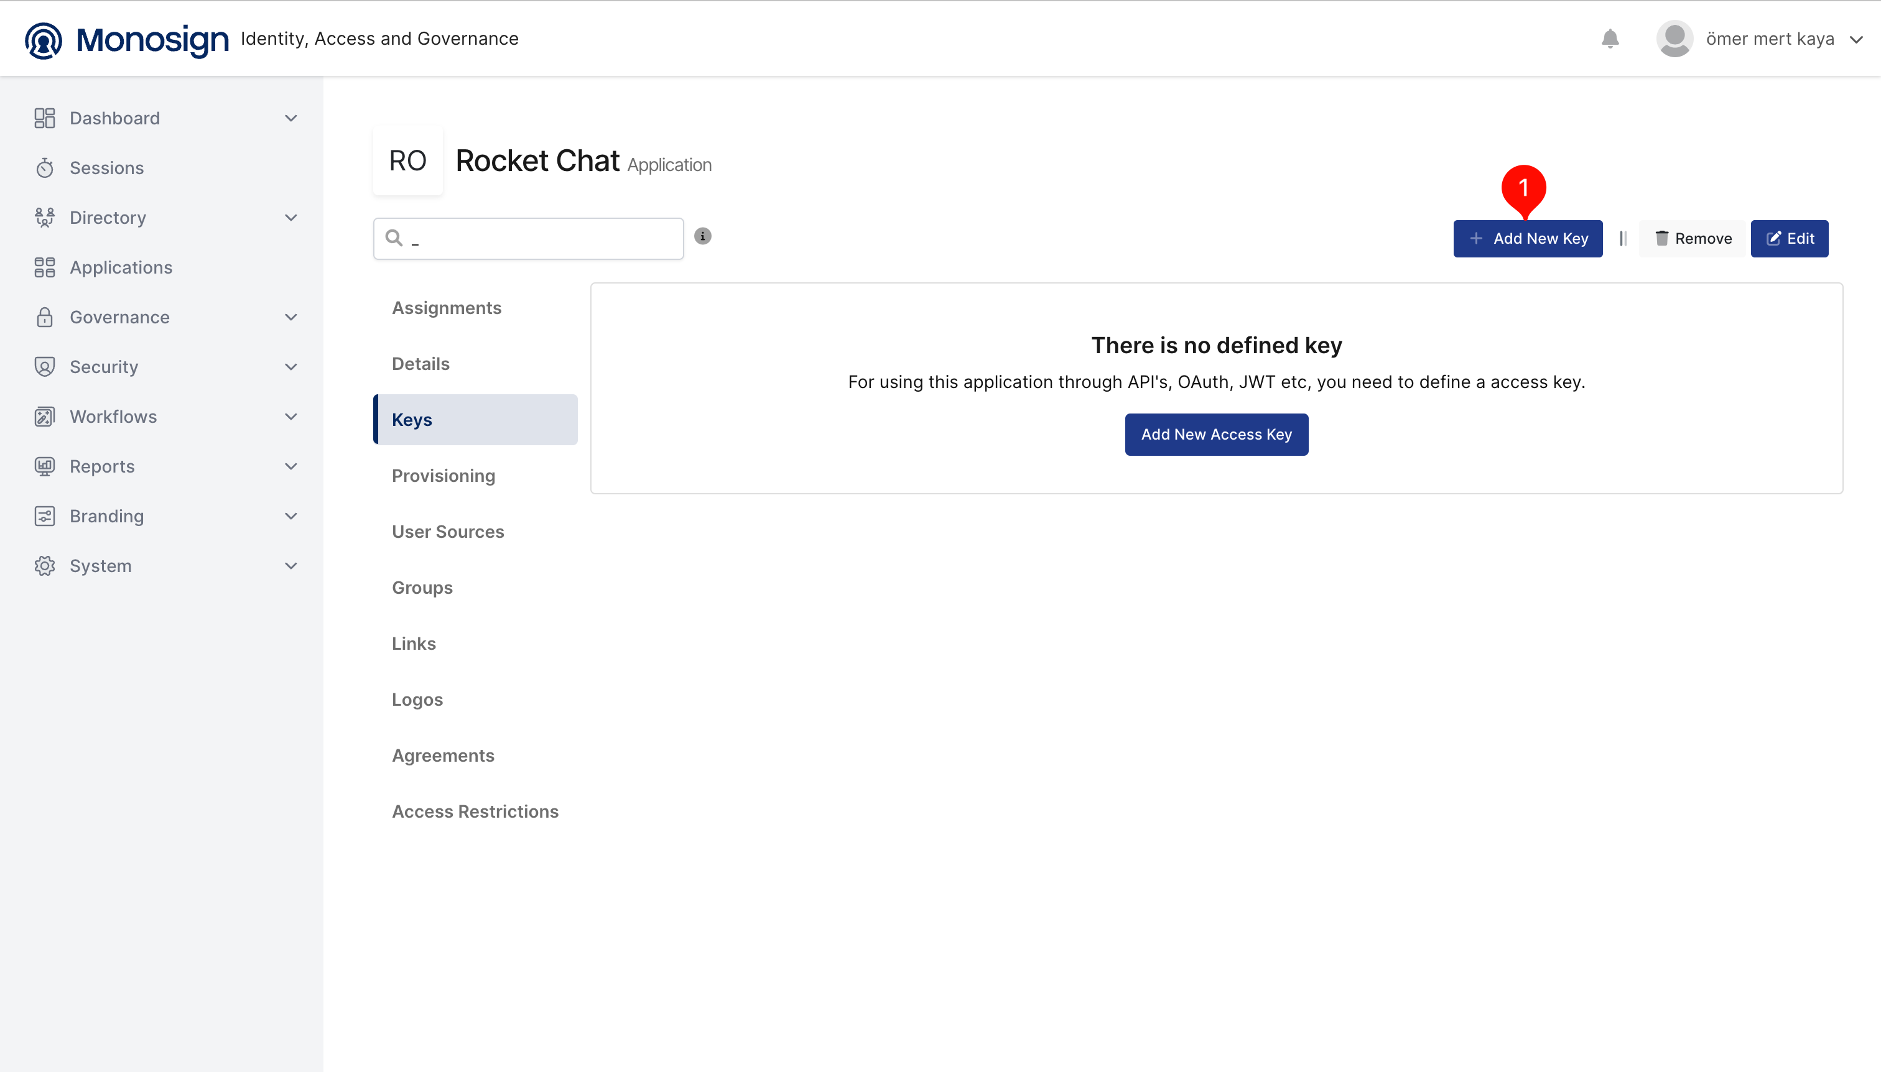Viewport: 1881px width, 1072px height.
Task: Open the Links tab
Action: 476,644
